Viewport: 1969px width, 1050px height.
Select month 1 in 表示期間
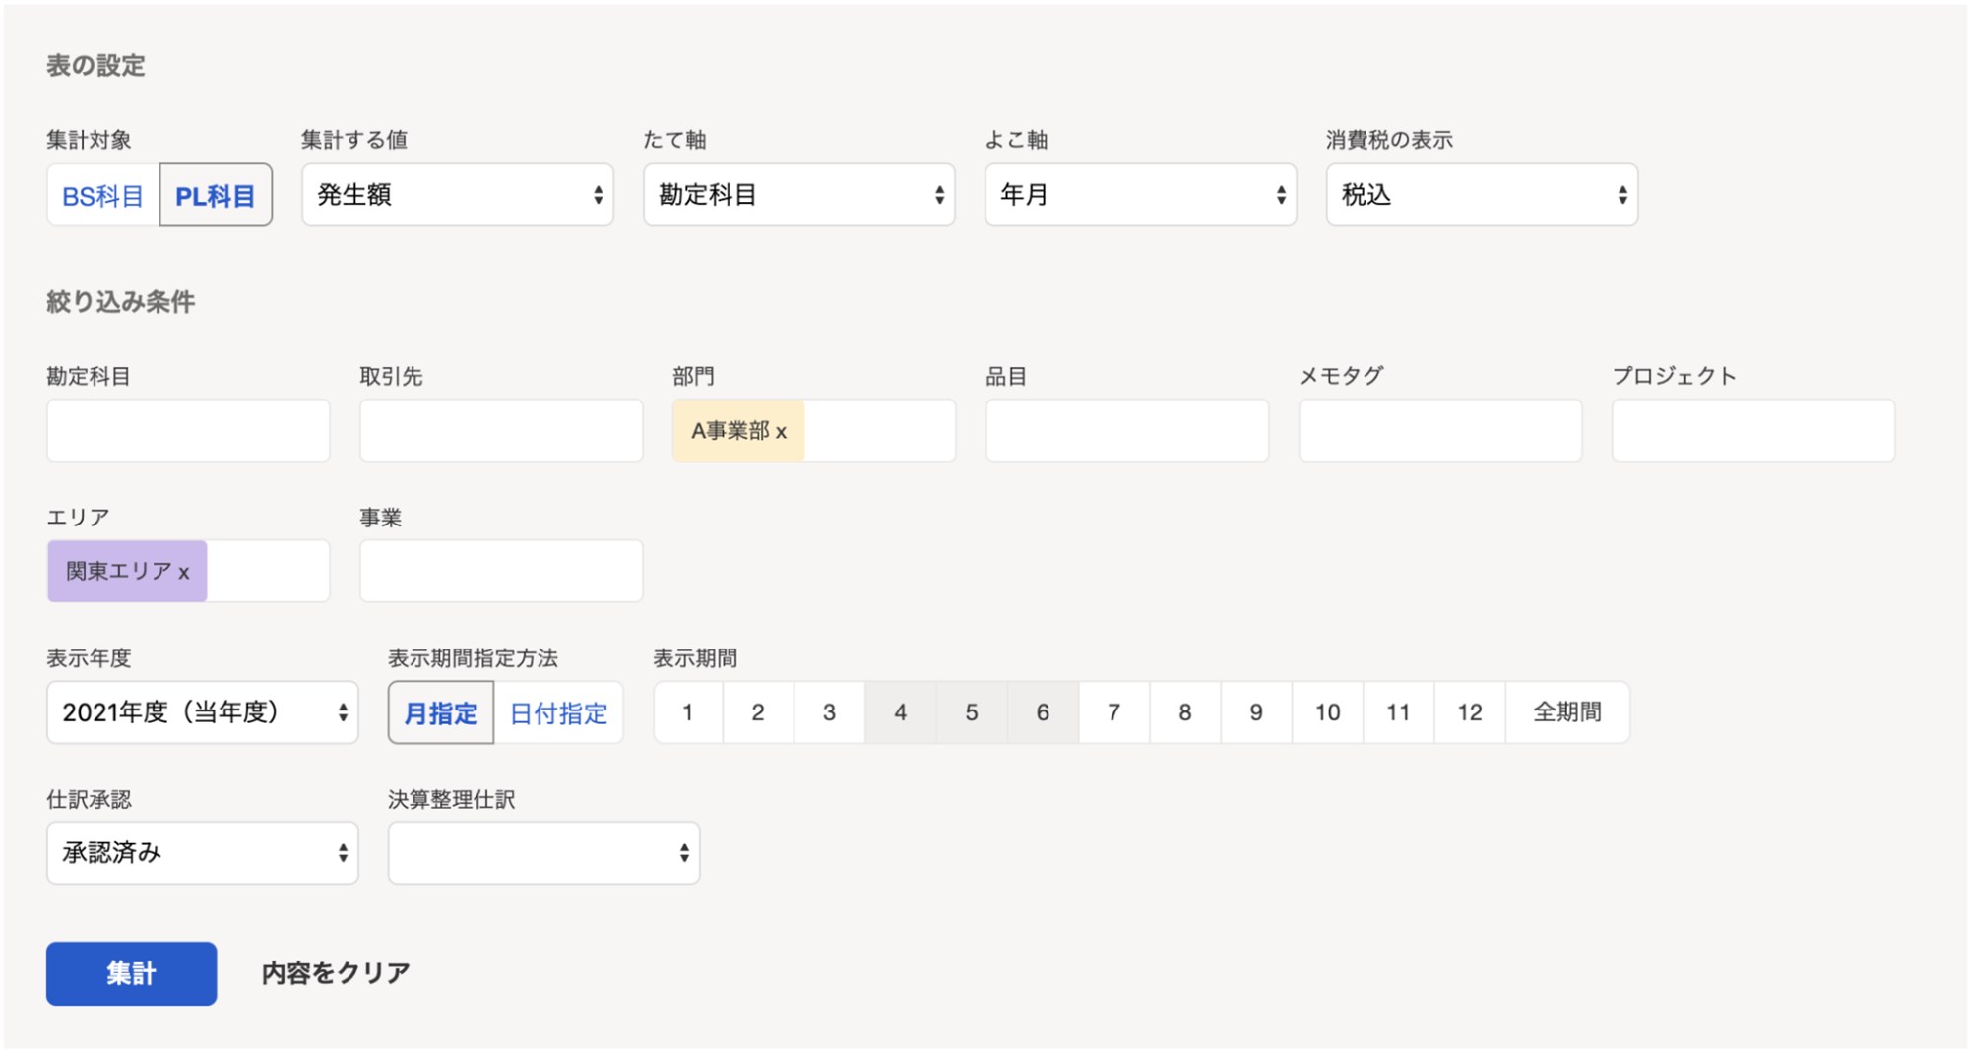(x=687, y=712)
